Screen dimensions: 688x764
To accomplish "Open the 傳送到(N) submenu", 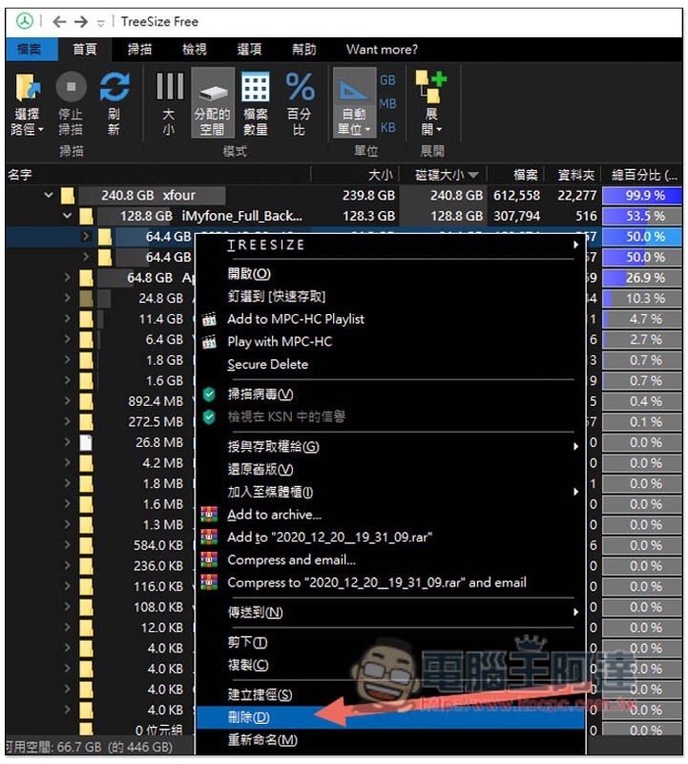I will [x=390, y=612].
